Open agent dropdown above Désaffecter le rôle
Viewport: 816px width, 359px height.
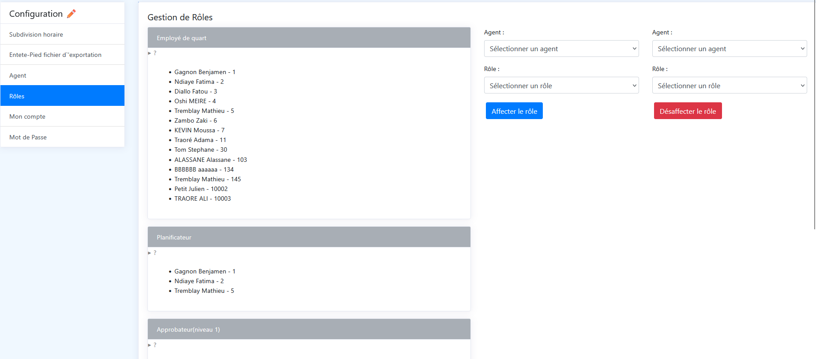point(730,49)
